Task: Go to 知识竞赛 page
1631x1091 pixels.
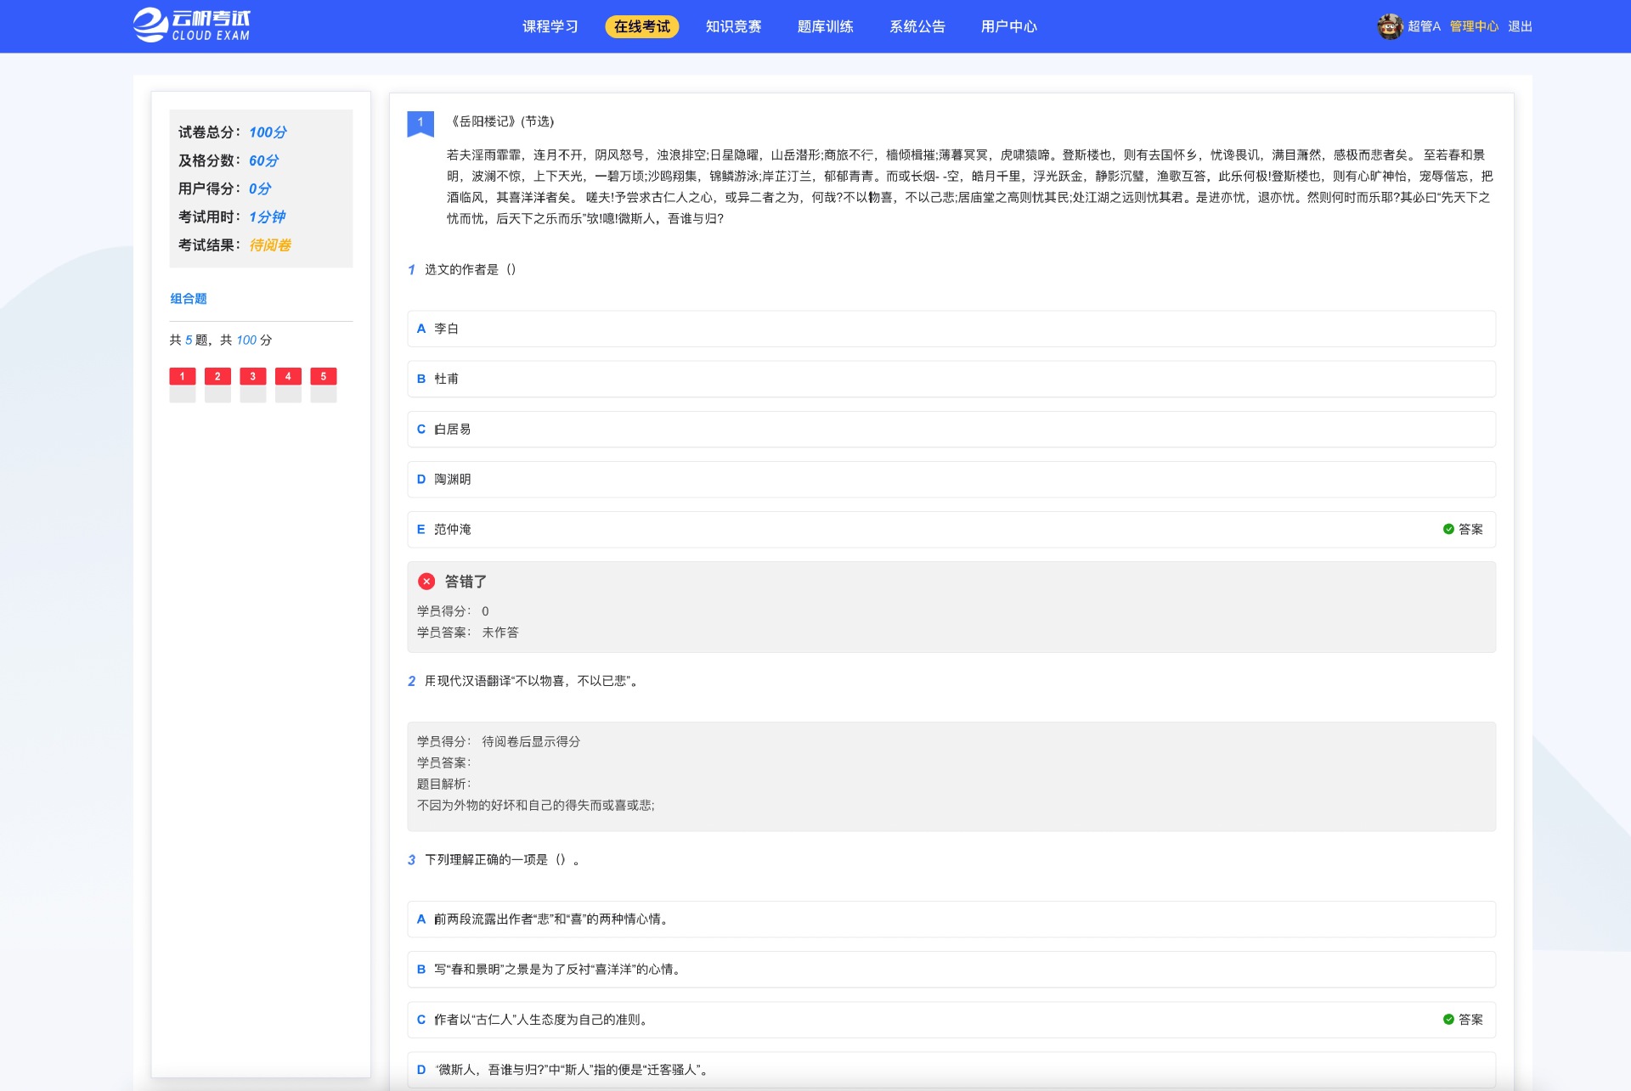Action: coord(733,26)
